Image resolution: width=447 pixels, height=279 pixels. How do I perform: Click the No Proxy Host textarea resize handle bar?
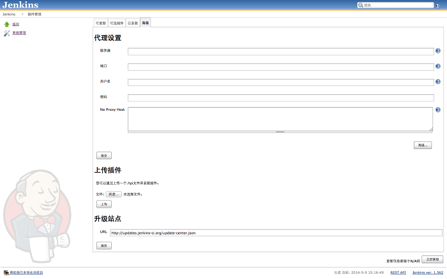(280, 132)
